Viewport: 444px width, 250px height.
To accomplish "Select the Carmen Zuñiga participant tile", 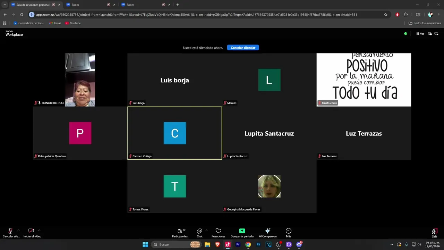I will [175, 133].
